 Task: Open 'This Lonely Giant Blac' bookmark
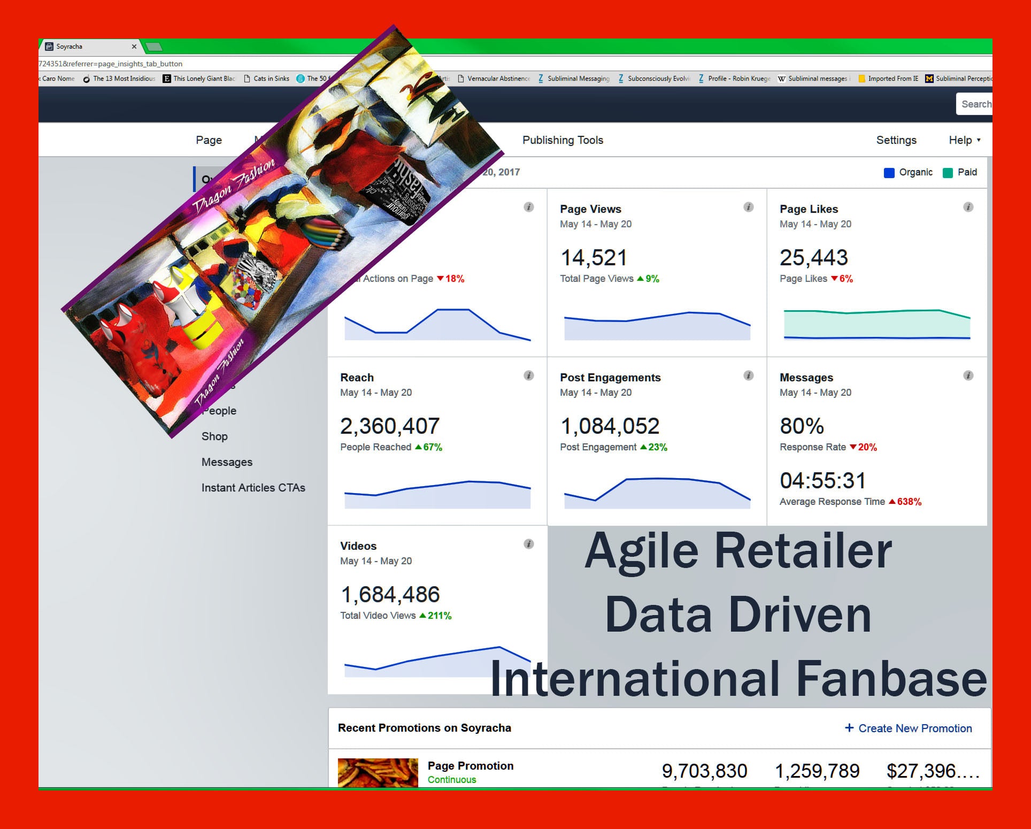click(199, 79)
